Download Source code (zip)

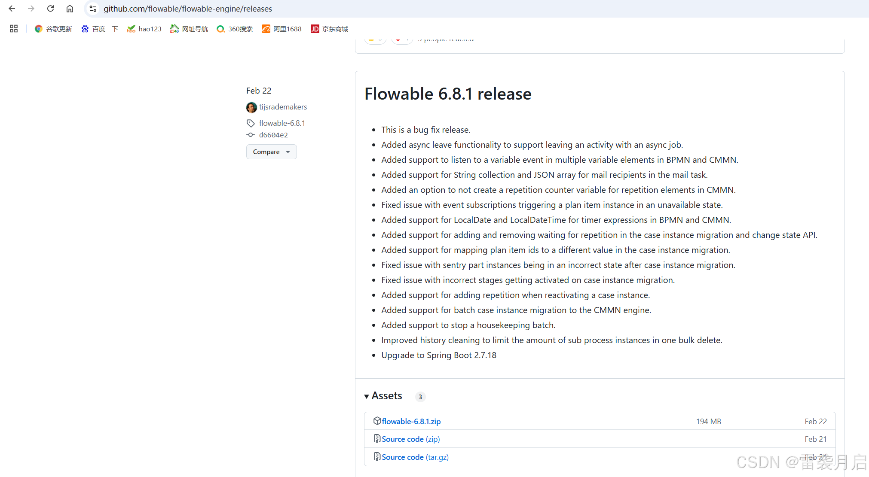[410, 439]
